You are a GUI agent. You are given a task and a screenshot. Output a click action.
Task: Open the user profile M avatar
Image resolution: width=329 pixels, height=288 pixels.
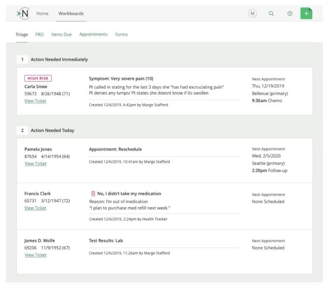pyautogui.click(x=252, y=14)
